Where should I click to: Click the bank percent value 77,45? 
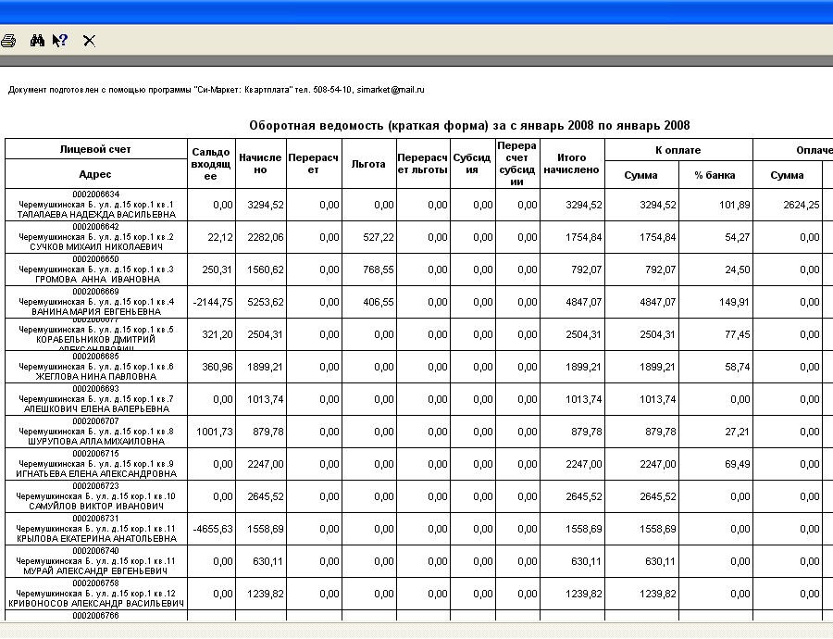(738, 334)
